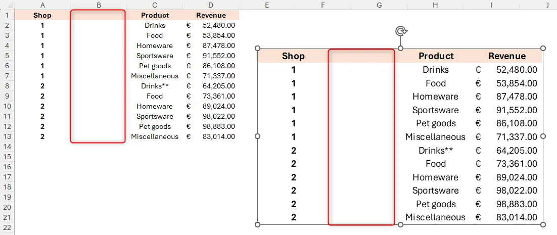This screenshot has height=235, width=557.
Task: Select column F header
Action: (322, 5)
